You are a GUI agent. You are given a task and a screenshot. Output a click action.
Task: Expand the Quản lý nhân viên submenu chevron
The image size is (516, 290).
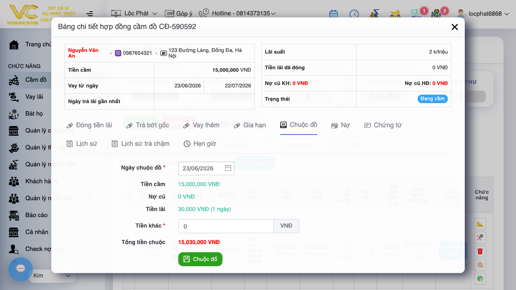(90, 199)
